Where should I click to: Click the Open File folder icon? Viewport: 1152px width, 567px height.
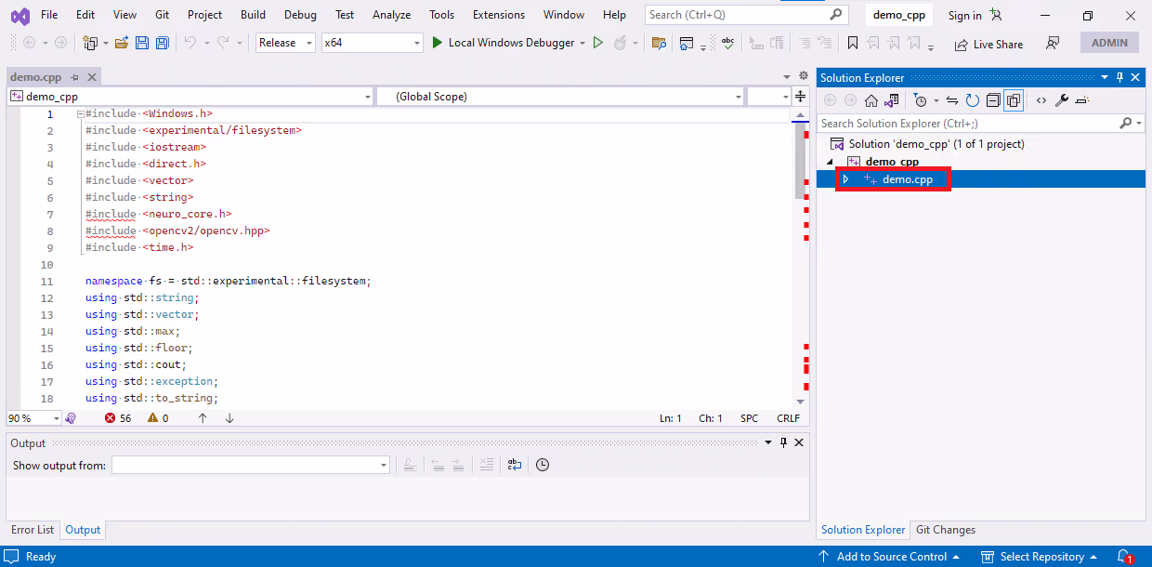[x=121, y=43]
